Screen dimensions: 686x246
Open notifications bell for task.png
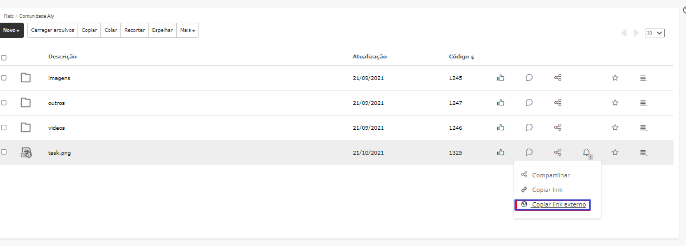pos(586,152)
